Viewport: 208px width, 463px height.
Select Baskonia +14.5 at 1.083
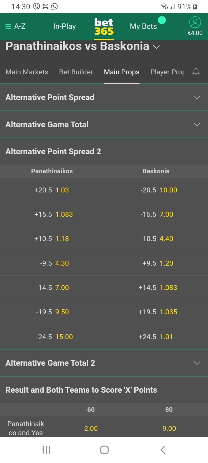pyautogui.click(x=156, y=288)
